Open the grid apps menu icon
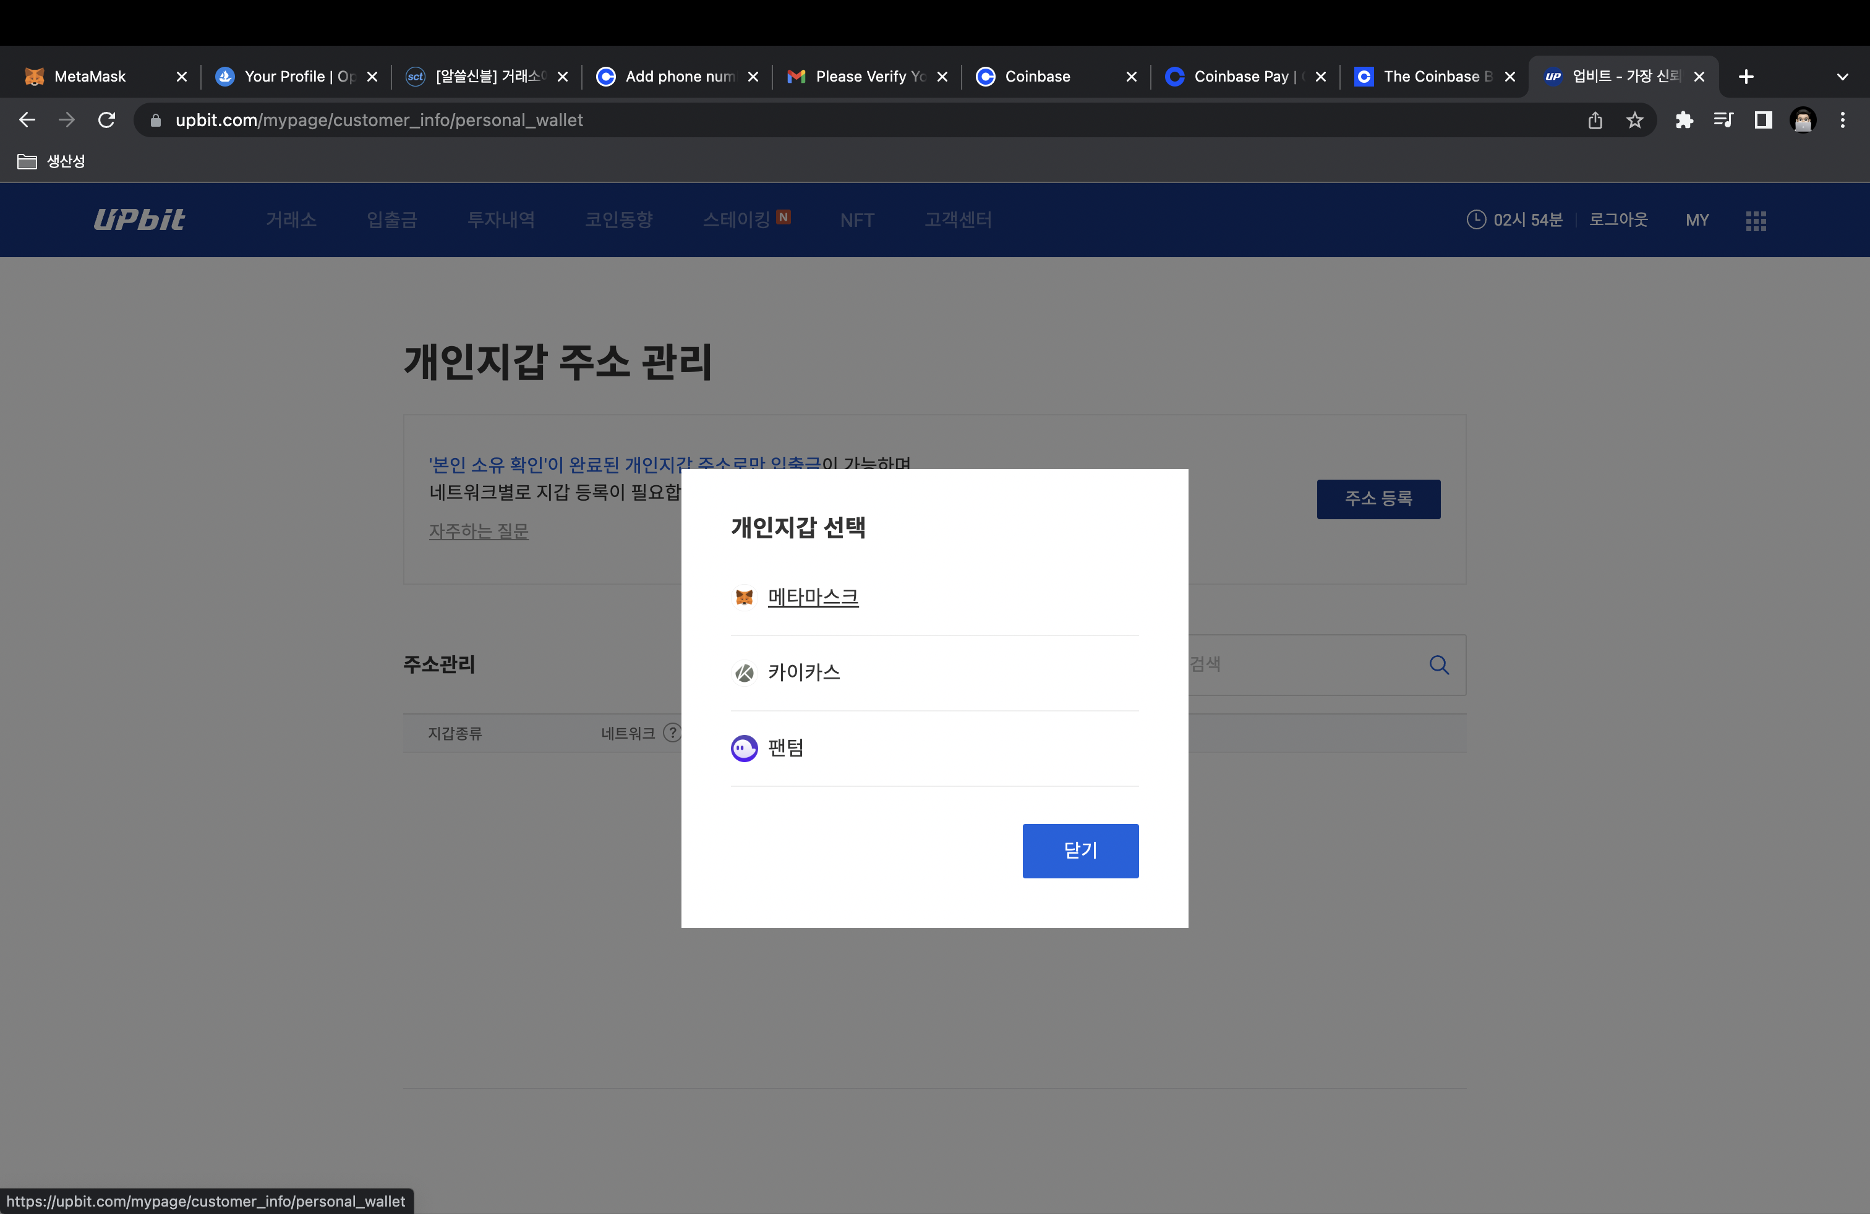Image resolution: width=1870 pixels, height=1214 pixels. coord(1756,221)
